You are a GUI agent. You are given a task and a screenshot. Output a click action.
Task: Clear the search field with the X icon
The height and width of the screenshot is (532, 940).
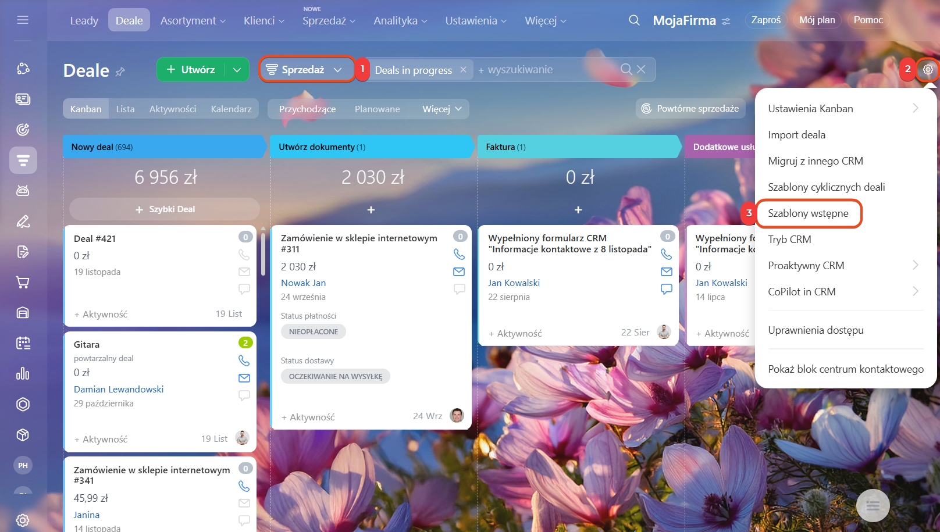(x=641, y=69)
